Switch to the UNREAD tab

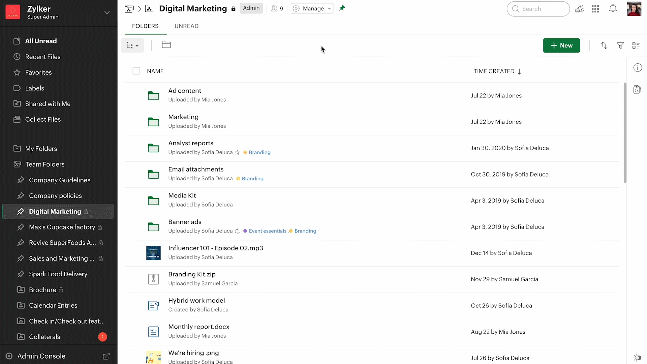click(186, 26)
